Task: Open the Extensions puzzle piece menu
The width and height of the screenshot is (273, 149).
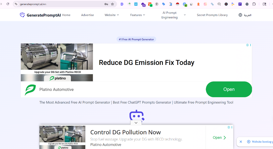Action: coord(254,4)
